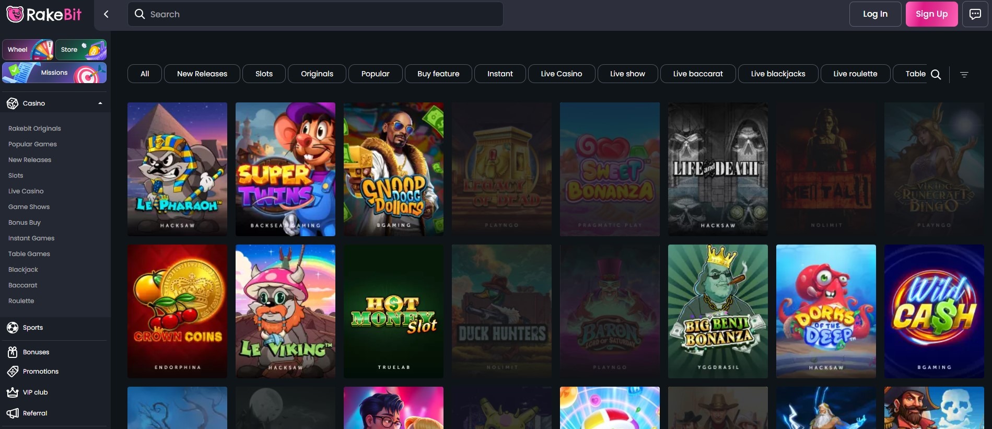Image resolution: width=992 pixels, height=429 pixels.
Task: Select the Popular category tab
Action: click(376, 74)
